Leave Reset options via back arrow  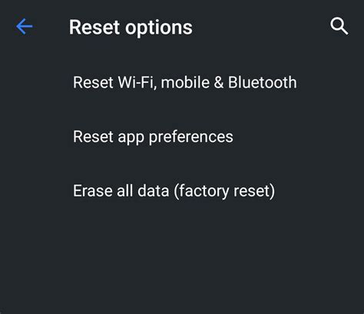25,26
